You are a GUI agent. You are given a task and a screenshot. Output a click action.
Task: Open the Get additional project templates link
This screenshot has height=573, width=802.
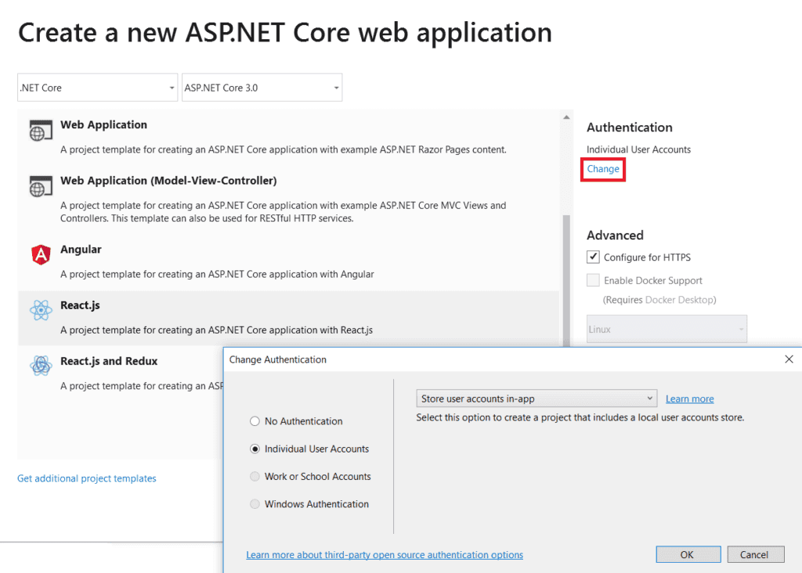point(87,478)
